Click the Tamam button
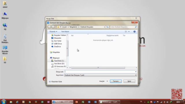185x104 pixels. pyautogui.click(x=116, y=81)
